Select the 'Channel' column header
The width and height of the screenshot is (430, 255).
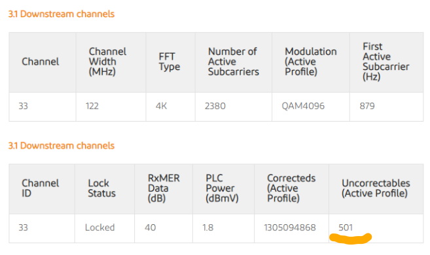coord(41,61)
